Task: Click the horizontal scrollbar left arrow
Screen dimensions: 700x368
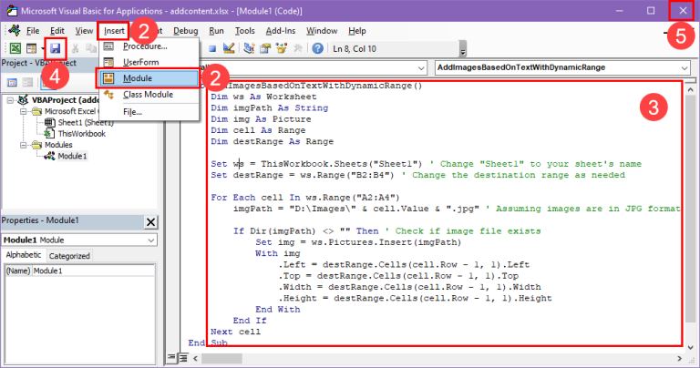Action: tap(195, 358)
